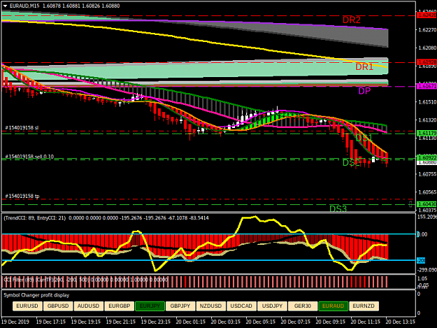Open the chart dropdown arrow beside EURAUD,M15
Screen dimensions: 437x328
[x=5, y=6]
